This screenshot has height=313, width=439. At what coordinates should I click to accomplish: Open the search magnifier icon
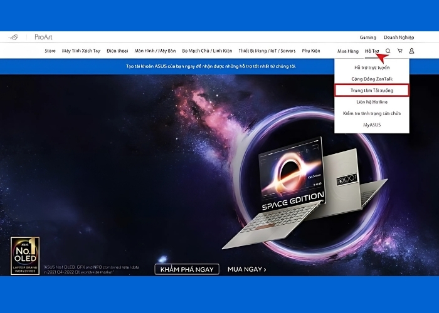388,51
